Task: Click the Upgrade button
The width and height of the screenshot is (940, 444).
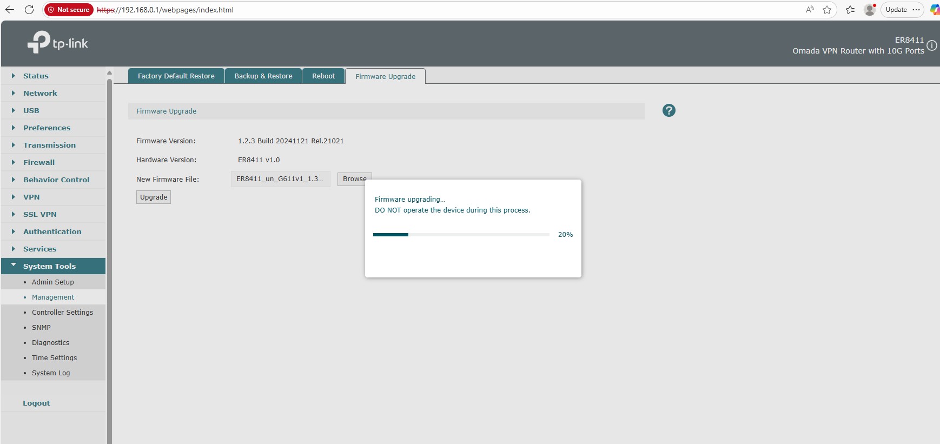Action: point(154,197)
